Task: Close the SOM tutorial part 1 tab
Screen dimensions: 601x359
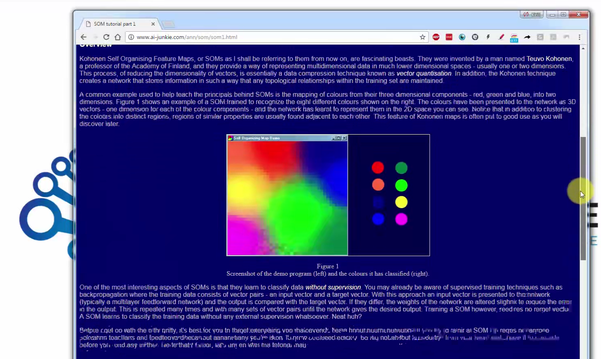Action: pos(153,24)
